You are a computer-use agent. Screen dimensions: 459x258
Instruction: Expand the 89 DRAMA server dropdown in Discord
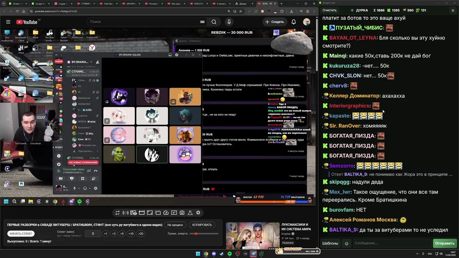click(91, 62)
